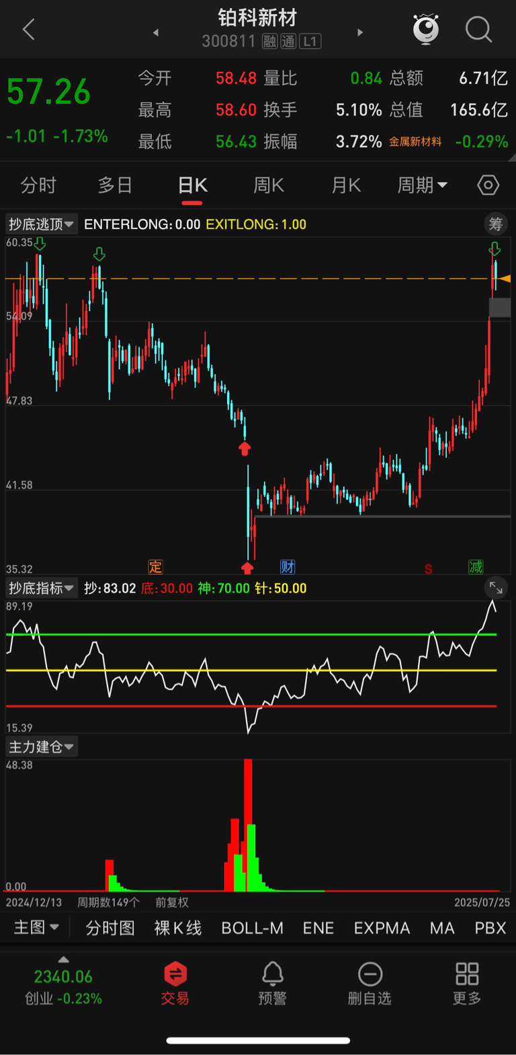Tap the 周期数149个 label
Viewport: 516px width, 1055px height.
(108, 902)
